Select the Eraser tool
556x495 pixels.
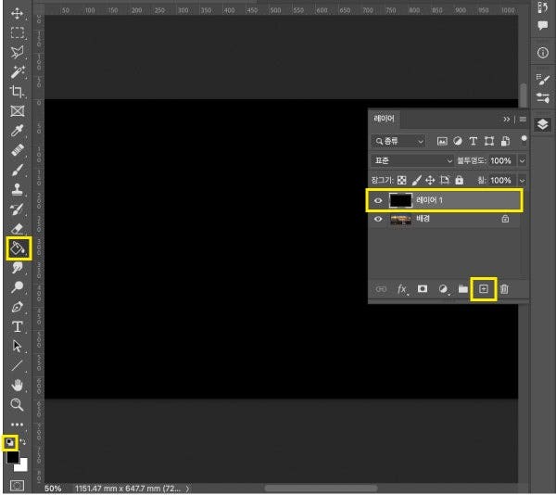tap(17, 229)
